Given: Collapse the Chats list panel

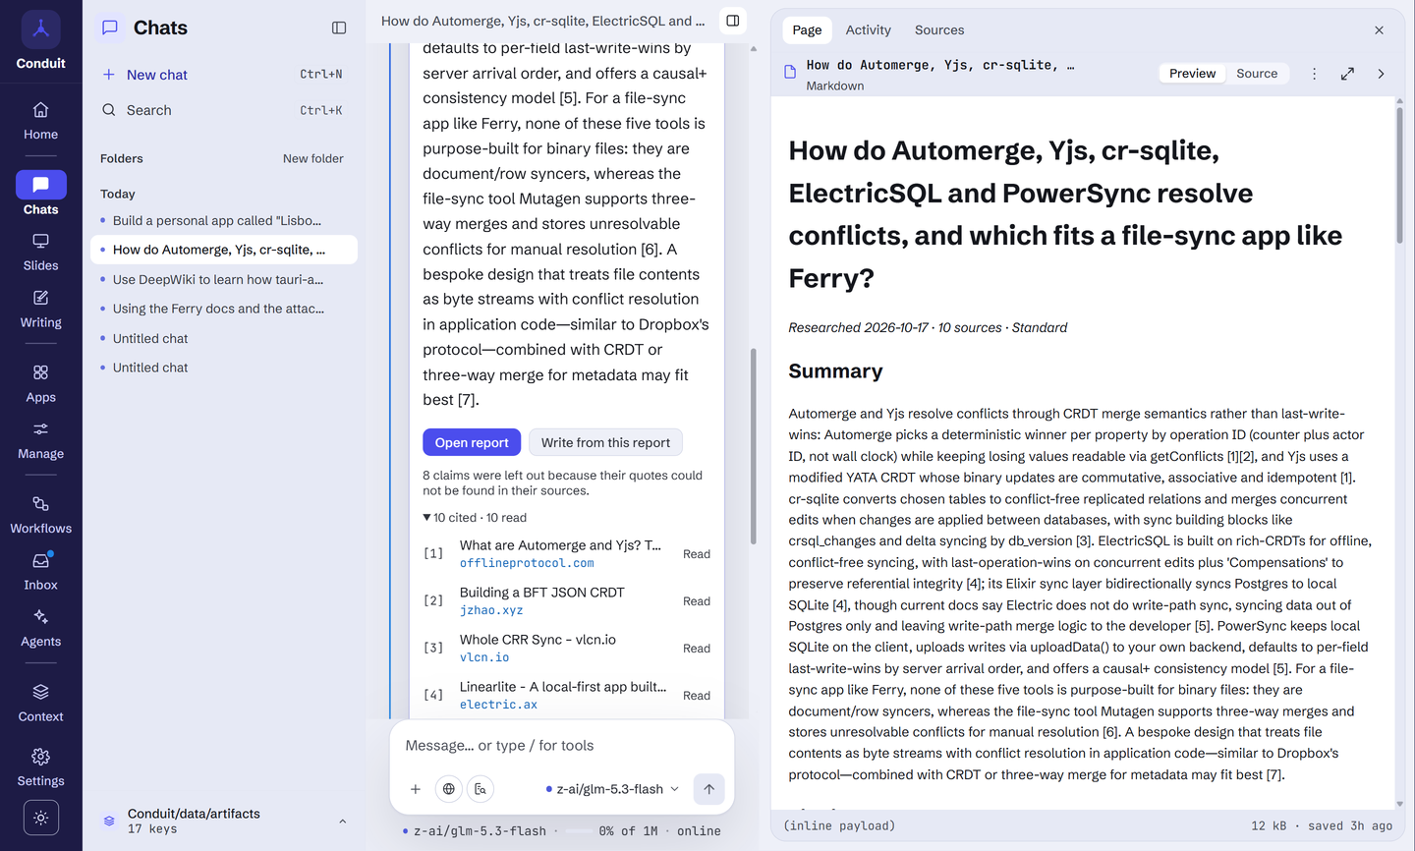Looking at the screenshot, I should point(339,28).
